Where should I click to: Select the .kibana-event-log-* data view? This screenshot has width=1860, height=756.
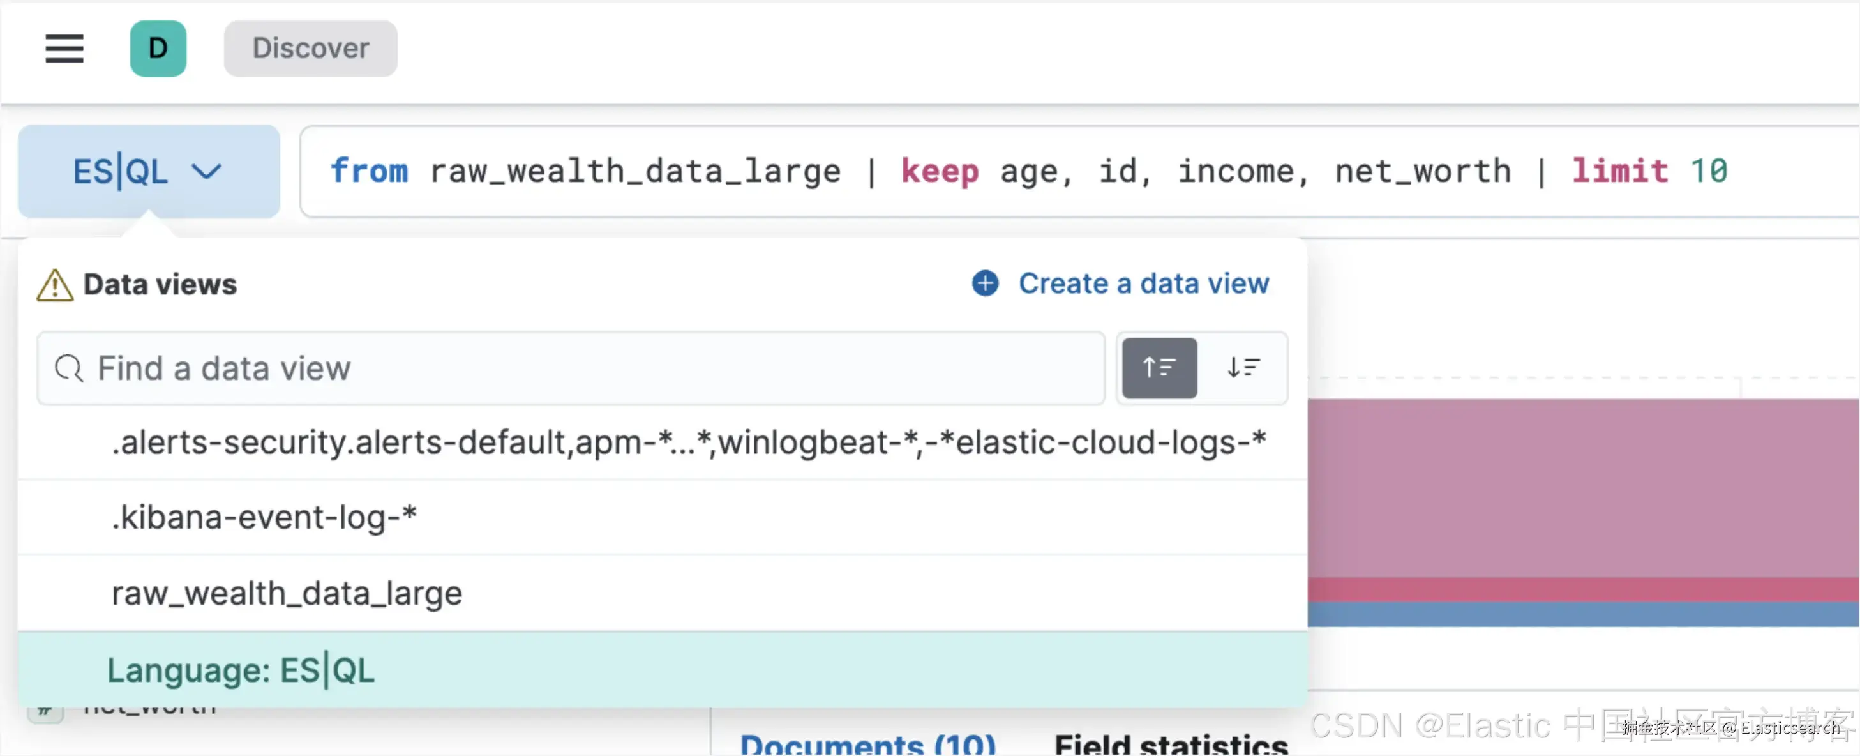[x=264, y=517]
